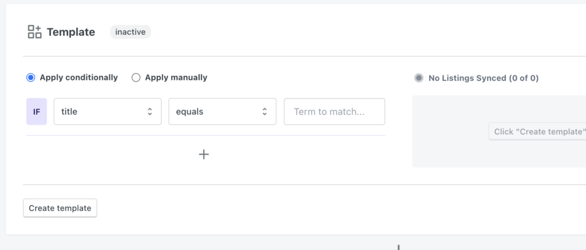Select the Apply manually radio button
Image resolution: width=586 pixels, height=250 pixels.
click(136, 78)
